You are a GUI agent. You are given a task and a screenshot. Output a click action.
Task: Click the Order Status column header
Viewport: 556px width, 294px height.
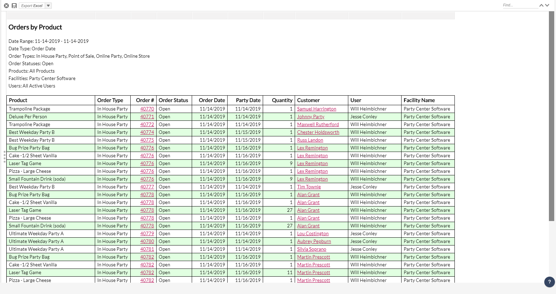174,100
